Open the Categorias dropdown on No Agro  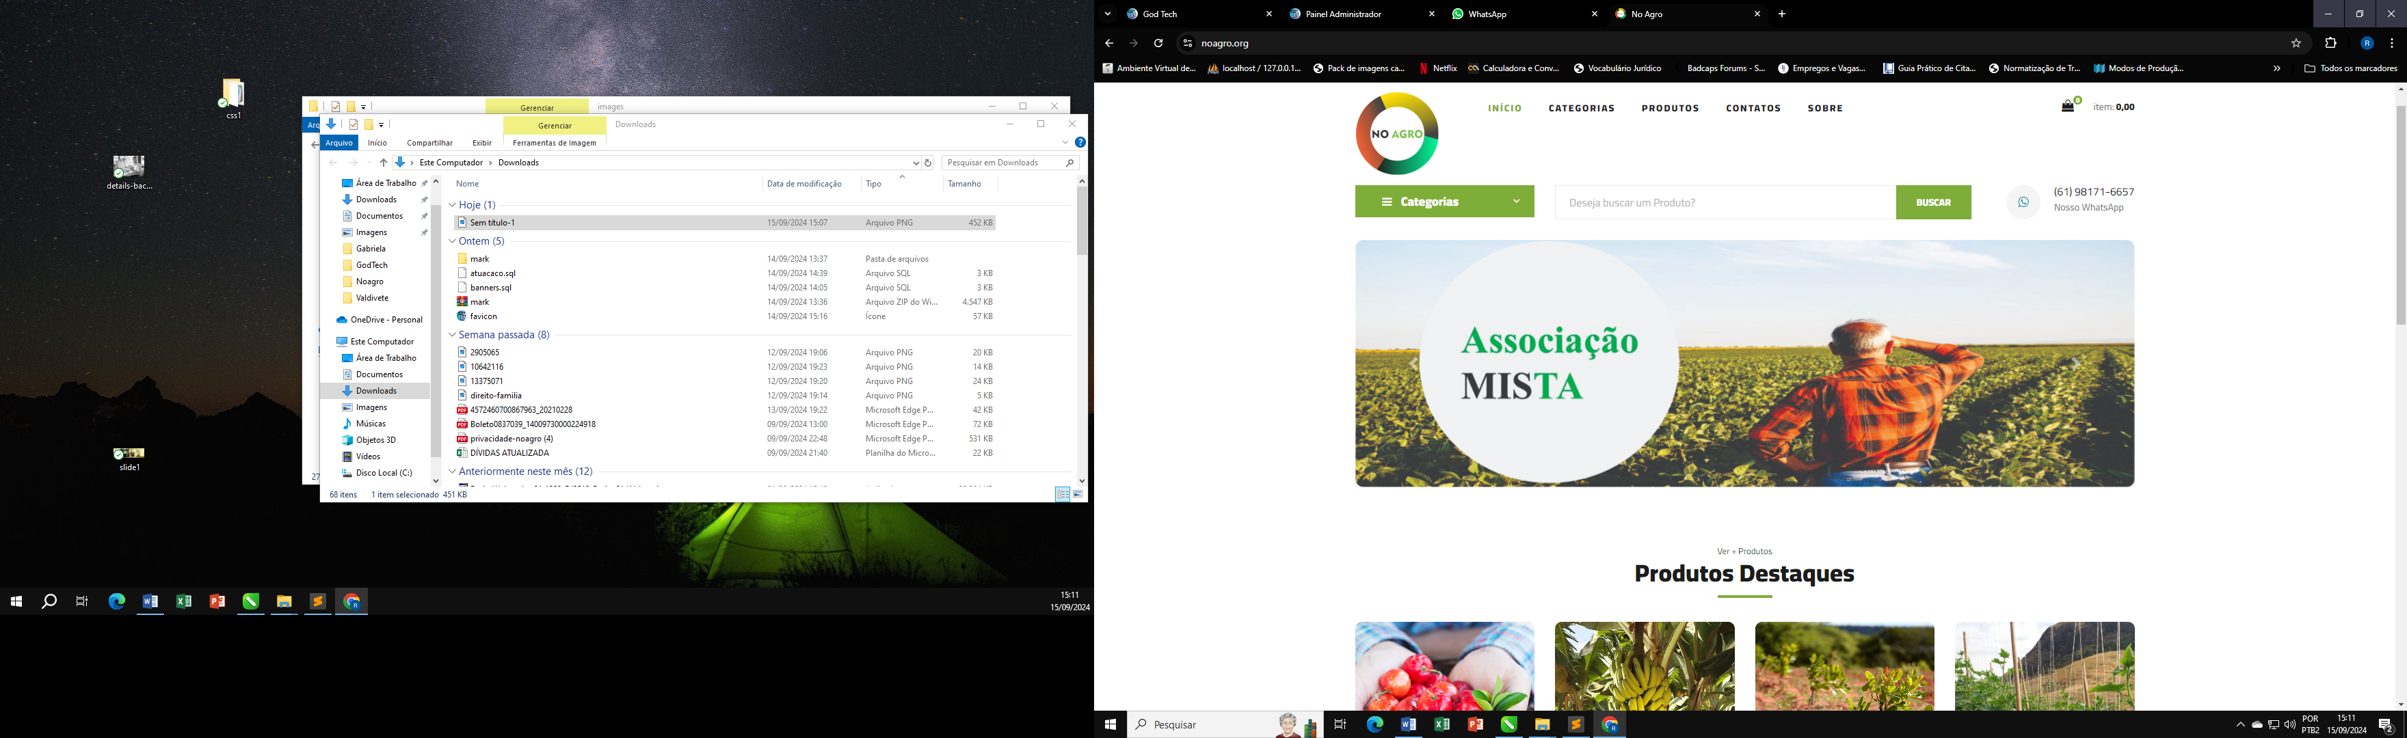(1445, 202)
